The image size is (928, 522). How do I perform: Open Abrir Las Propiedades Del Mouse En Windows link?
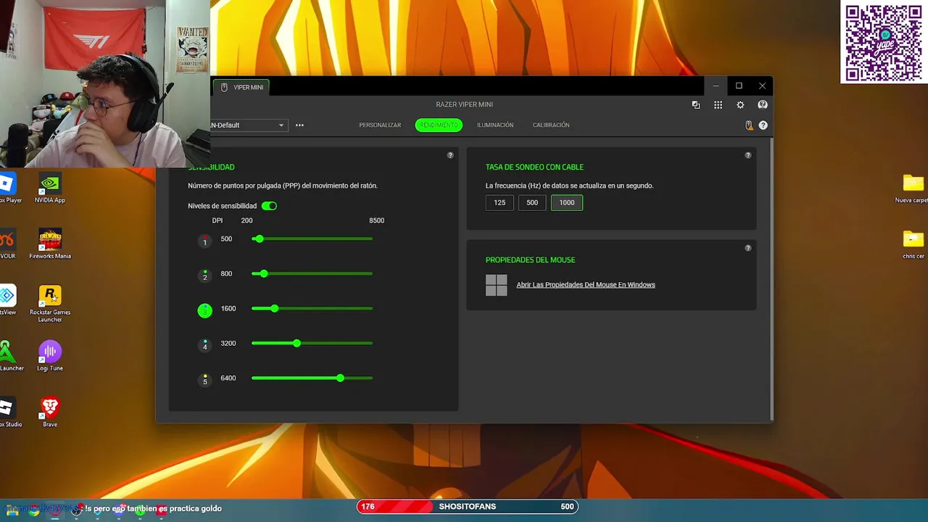(586, 285)
